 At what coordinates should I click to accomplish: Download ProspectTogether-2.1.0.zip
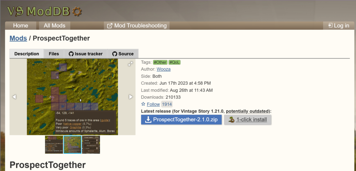(181, 120)
